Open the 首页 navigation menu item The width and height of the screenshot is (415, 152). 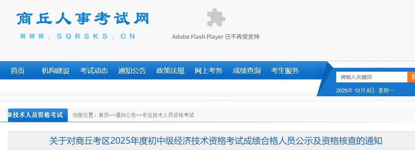(18, 71)
